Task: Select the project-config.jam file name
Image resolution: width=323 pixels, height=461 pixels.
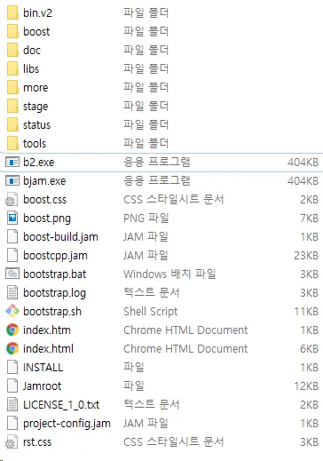Action: tap(67, 424)
